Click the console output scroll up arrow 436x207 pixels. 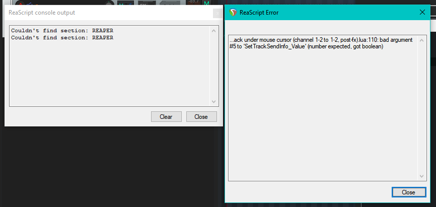[x=213, y=31]
